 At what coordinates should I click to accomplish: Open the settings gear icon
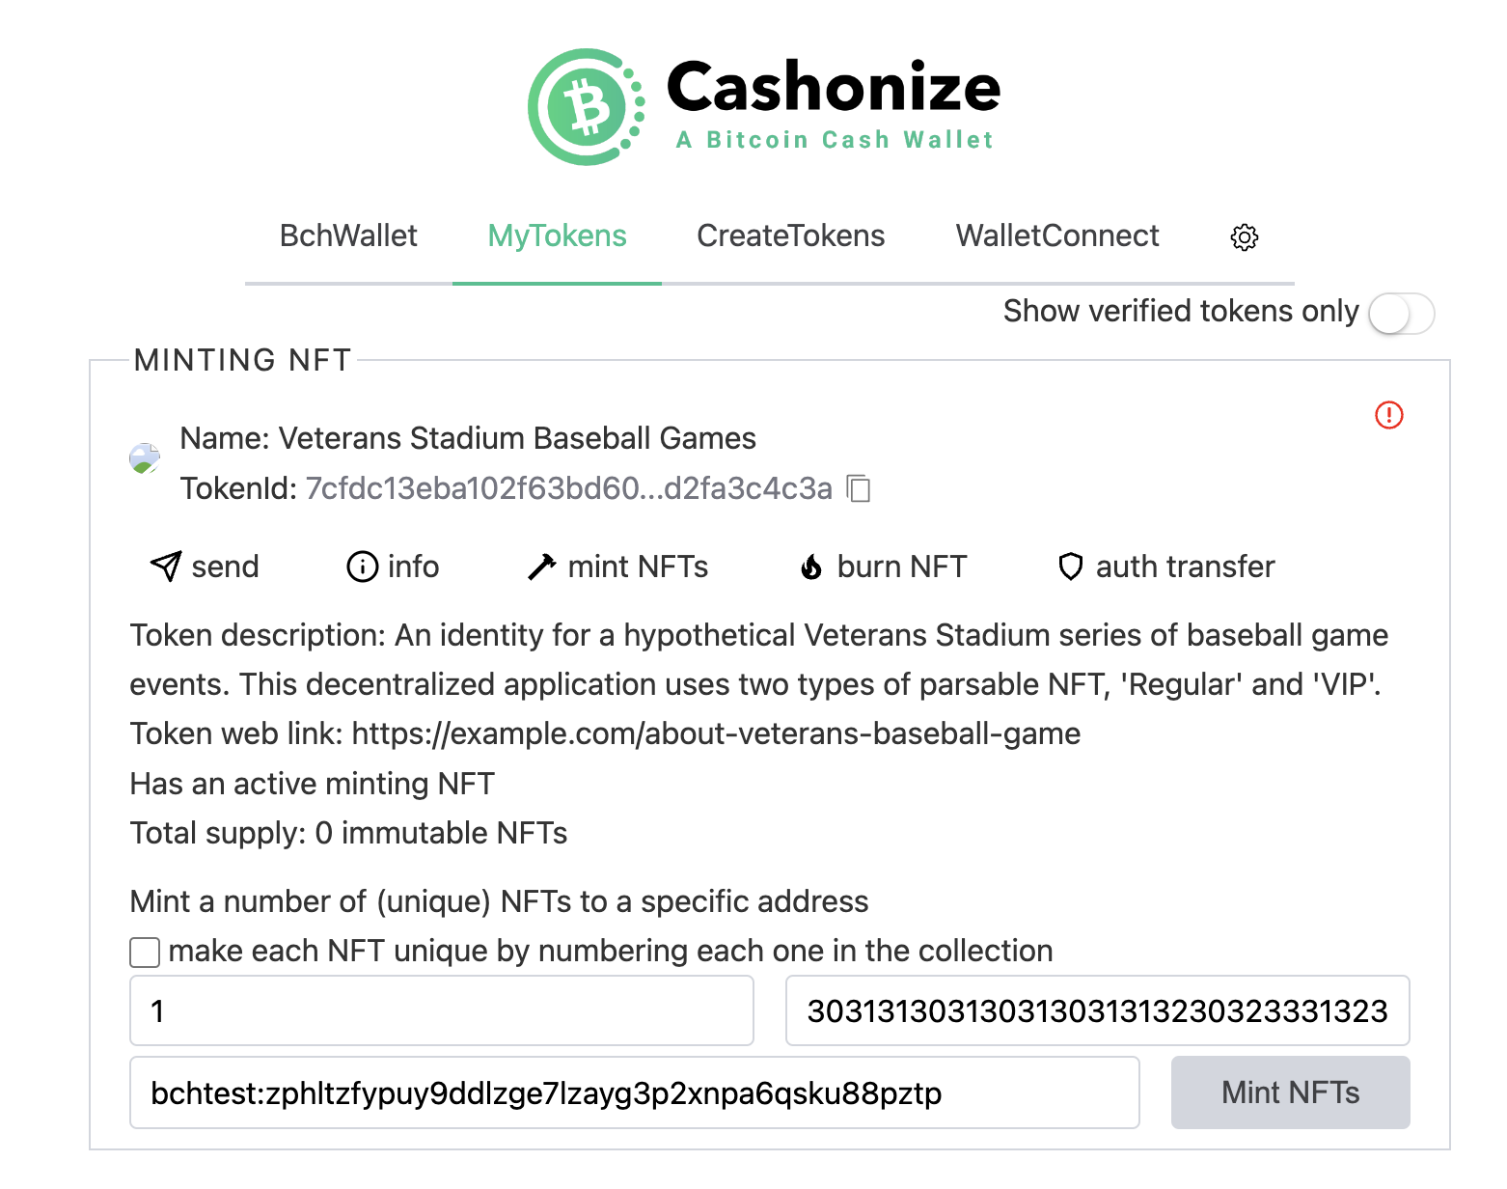[x=1244, y=236]
